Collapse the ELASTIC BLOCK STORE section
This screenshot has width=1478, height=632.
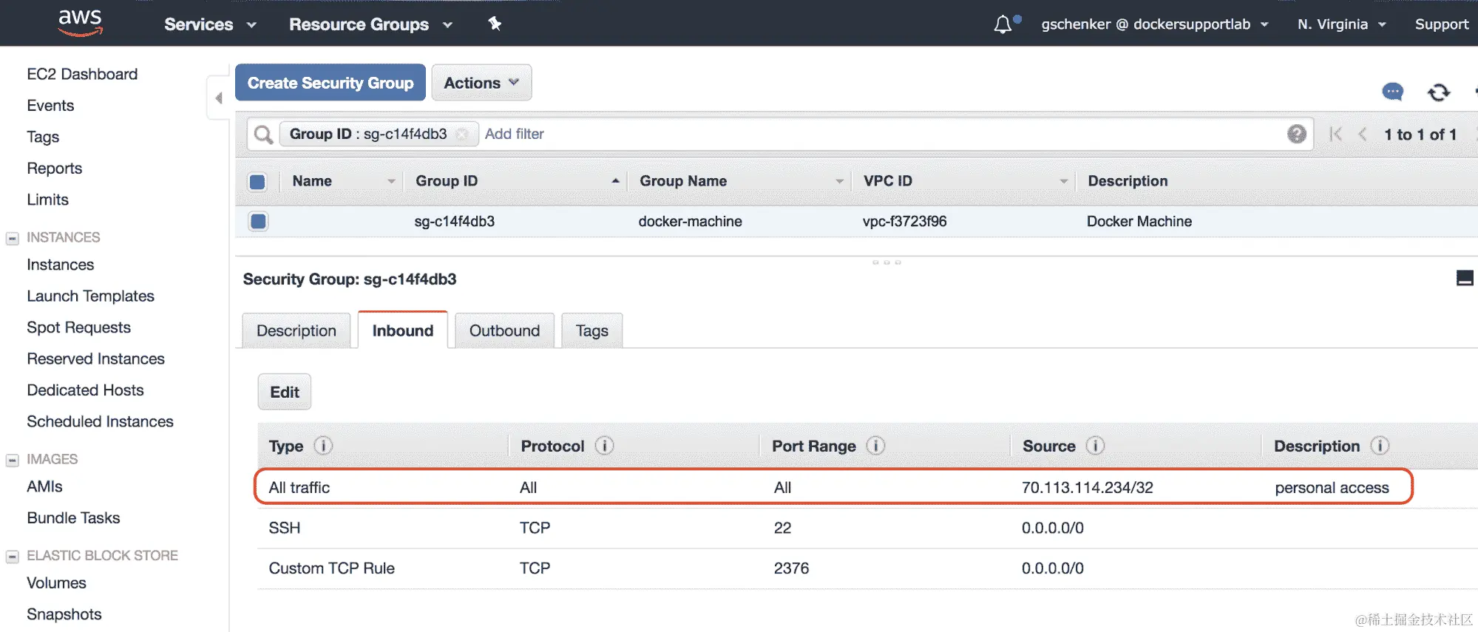tap(12, 556)
